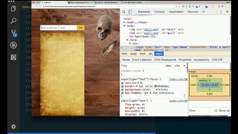
Task: Toggle DevTools device toolbar icon
Action: (x=130, y=12)
